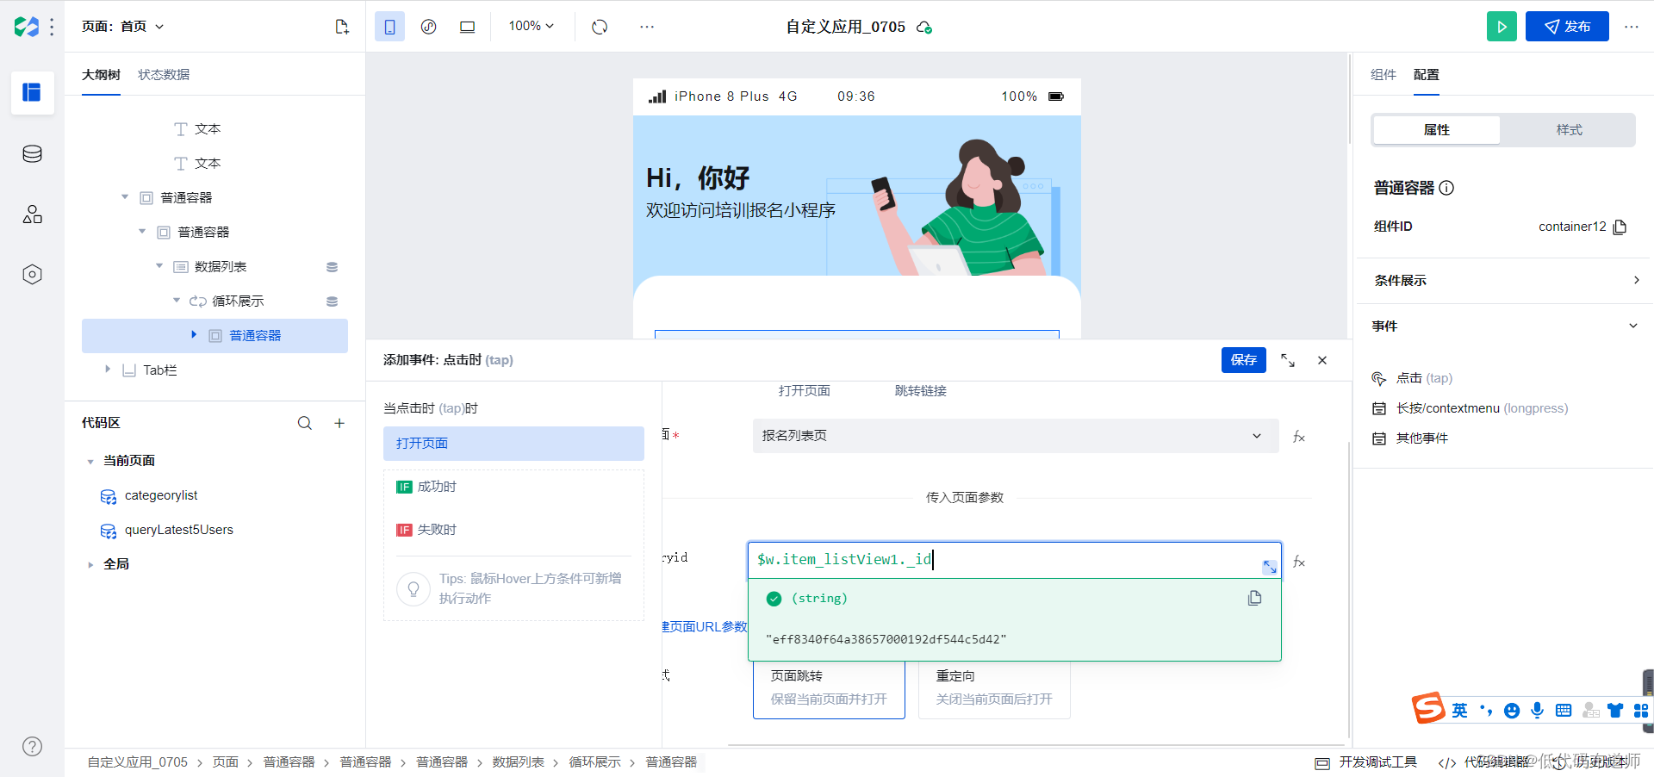The height and width of the screenshot is (777, 1654).
Task: Click the refresh canvas icon
Action: click(x=600, y=27)
